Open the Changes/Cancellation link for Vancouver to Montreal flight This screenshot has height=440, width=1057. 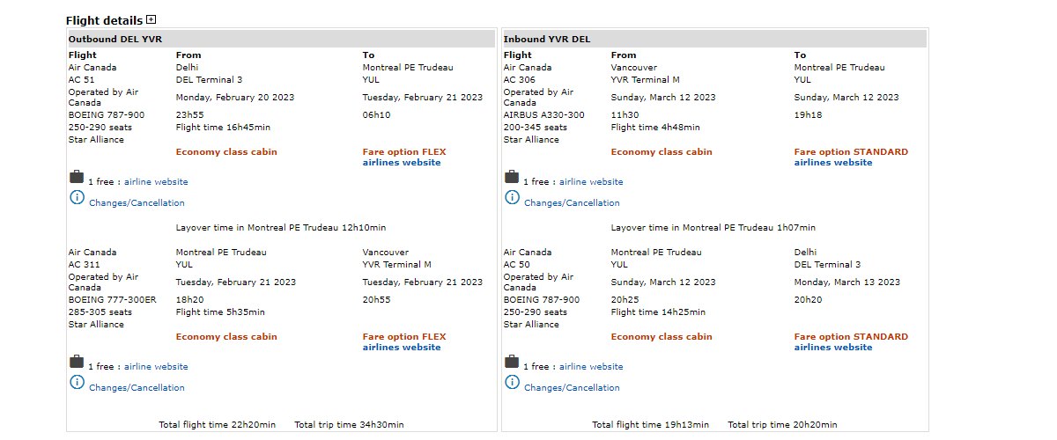pyautogui.click(x=572, y=203)
